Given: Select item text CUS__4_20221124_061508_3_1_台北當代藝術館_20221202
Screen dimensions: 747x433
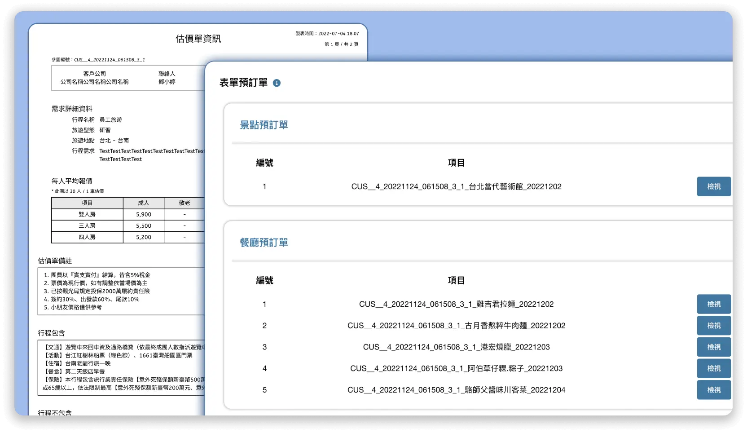Looking at the screenshot, I should pos(456,186).
